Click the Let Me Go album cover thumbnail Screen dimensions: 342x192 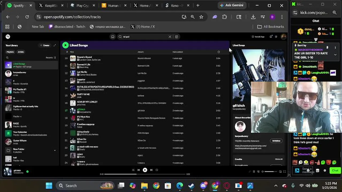pos(73,73)
